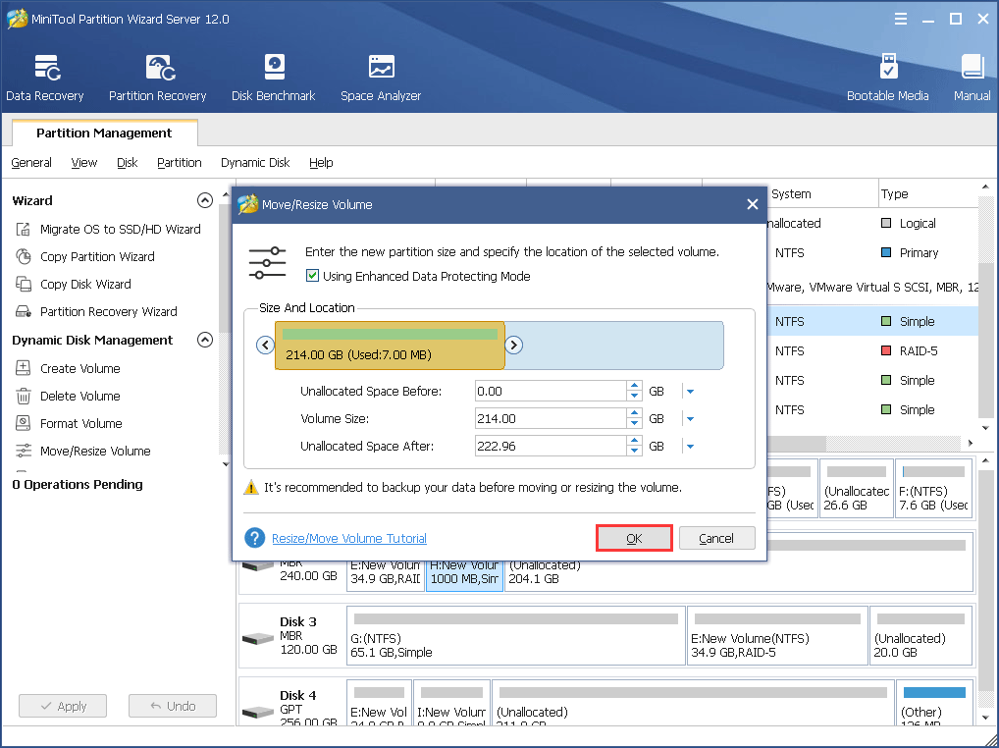Viewport: 999px width, 748px height.
Task: Cancel the Move/Resize Volume dialog
Action: click(x=716, y=538)
